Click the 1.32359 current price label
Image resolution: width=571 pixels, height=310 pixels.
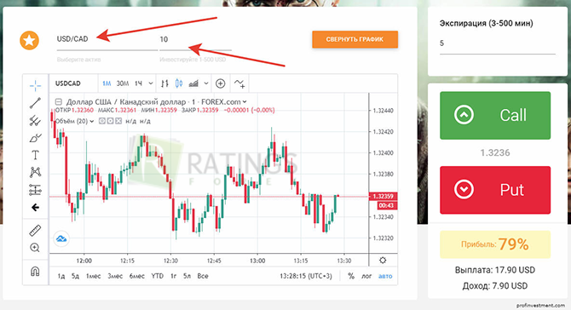tap(383, 196)
